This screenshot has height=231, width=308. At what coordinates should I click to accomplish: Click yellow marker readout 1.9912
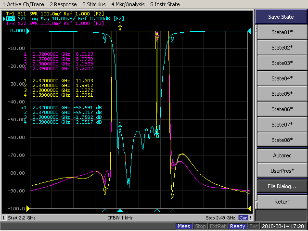point(85,86)
